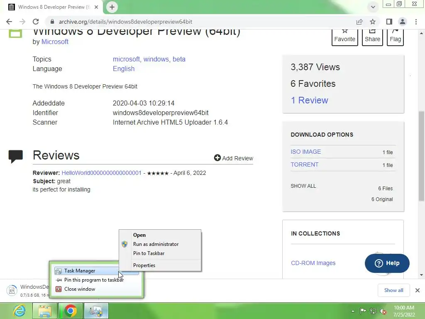
Task: Click the 3,387 Views count
Action: pyautogui.click(x=315, y=67)
